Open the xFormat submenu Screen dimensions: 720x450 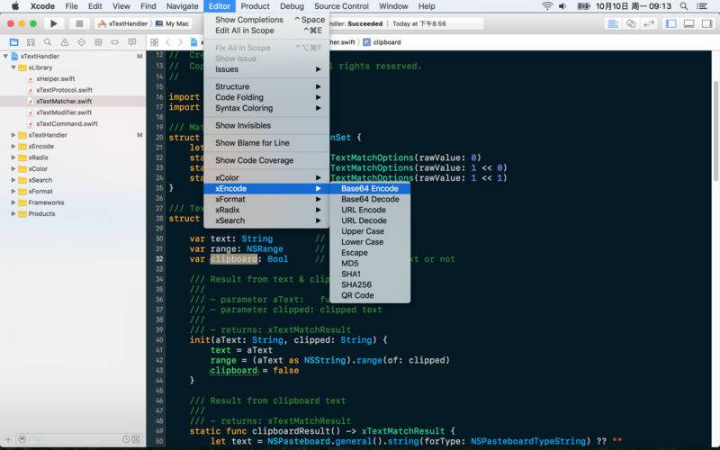[266, 199]
